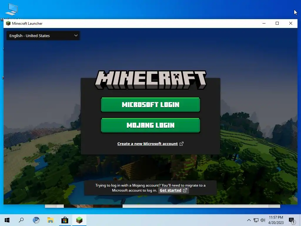This screenshot has height=226, width=301.
Task: Select the Minecraft Launcher taskbar icon
Action: coord(79,220)
